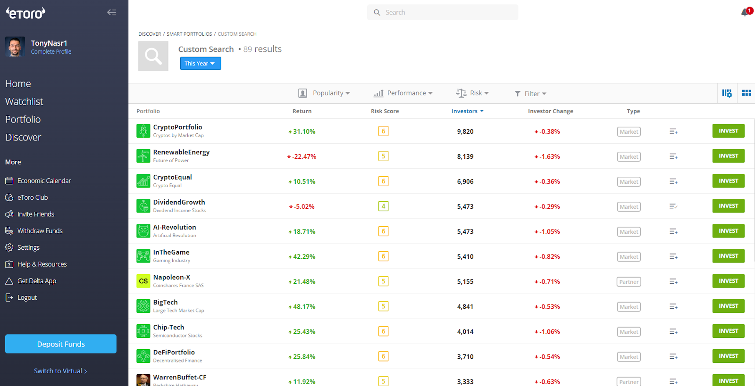
Task: Click the DISCOVER breadcrumb
Action: (x=150, y=34)
